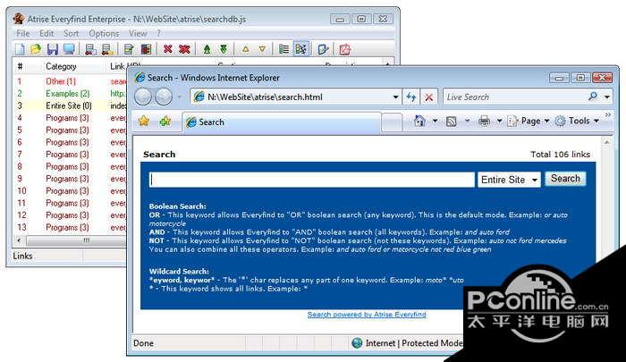Open the Entire Site category dropdown
This screenshot has height=362, width=626.
tap(509, 180)
